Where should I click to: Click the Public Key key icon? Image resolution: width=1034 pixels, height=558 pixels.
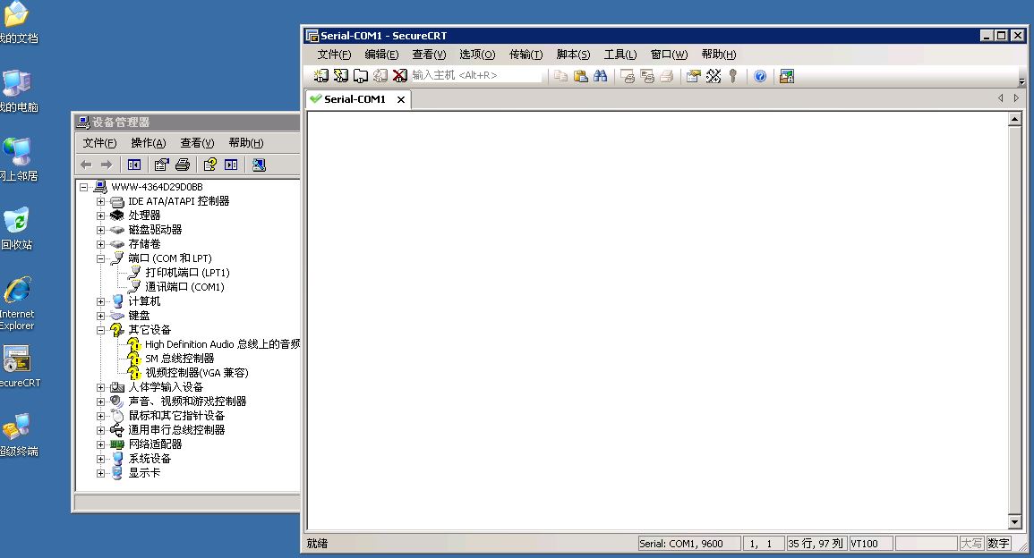pos(732,76)
